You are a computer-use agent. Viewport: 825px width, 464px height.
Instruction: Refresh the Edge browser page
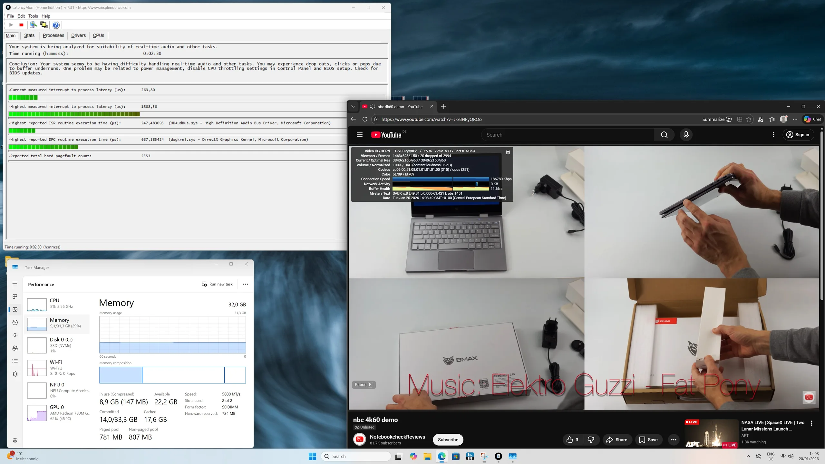[x=364, y=119]
